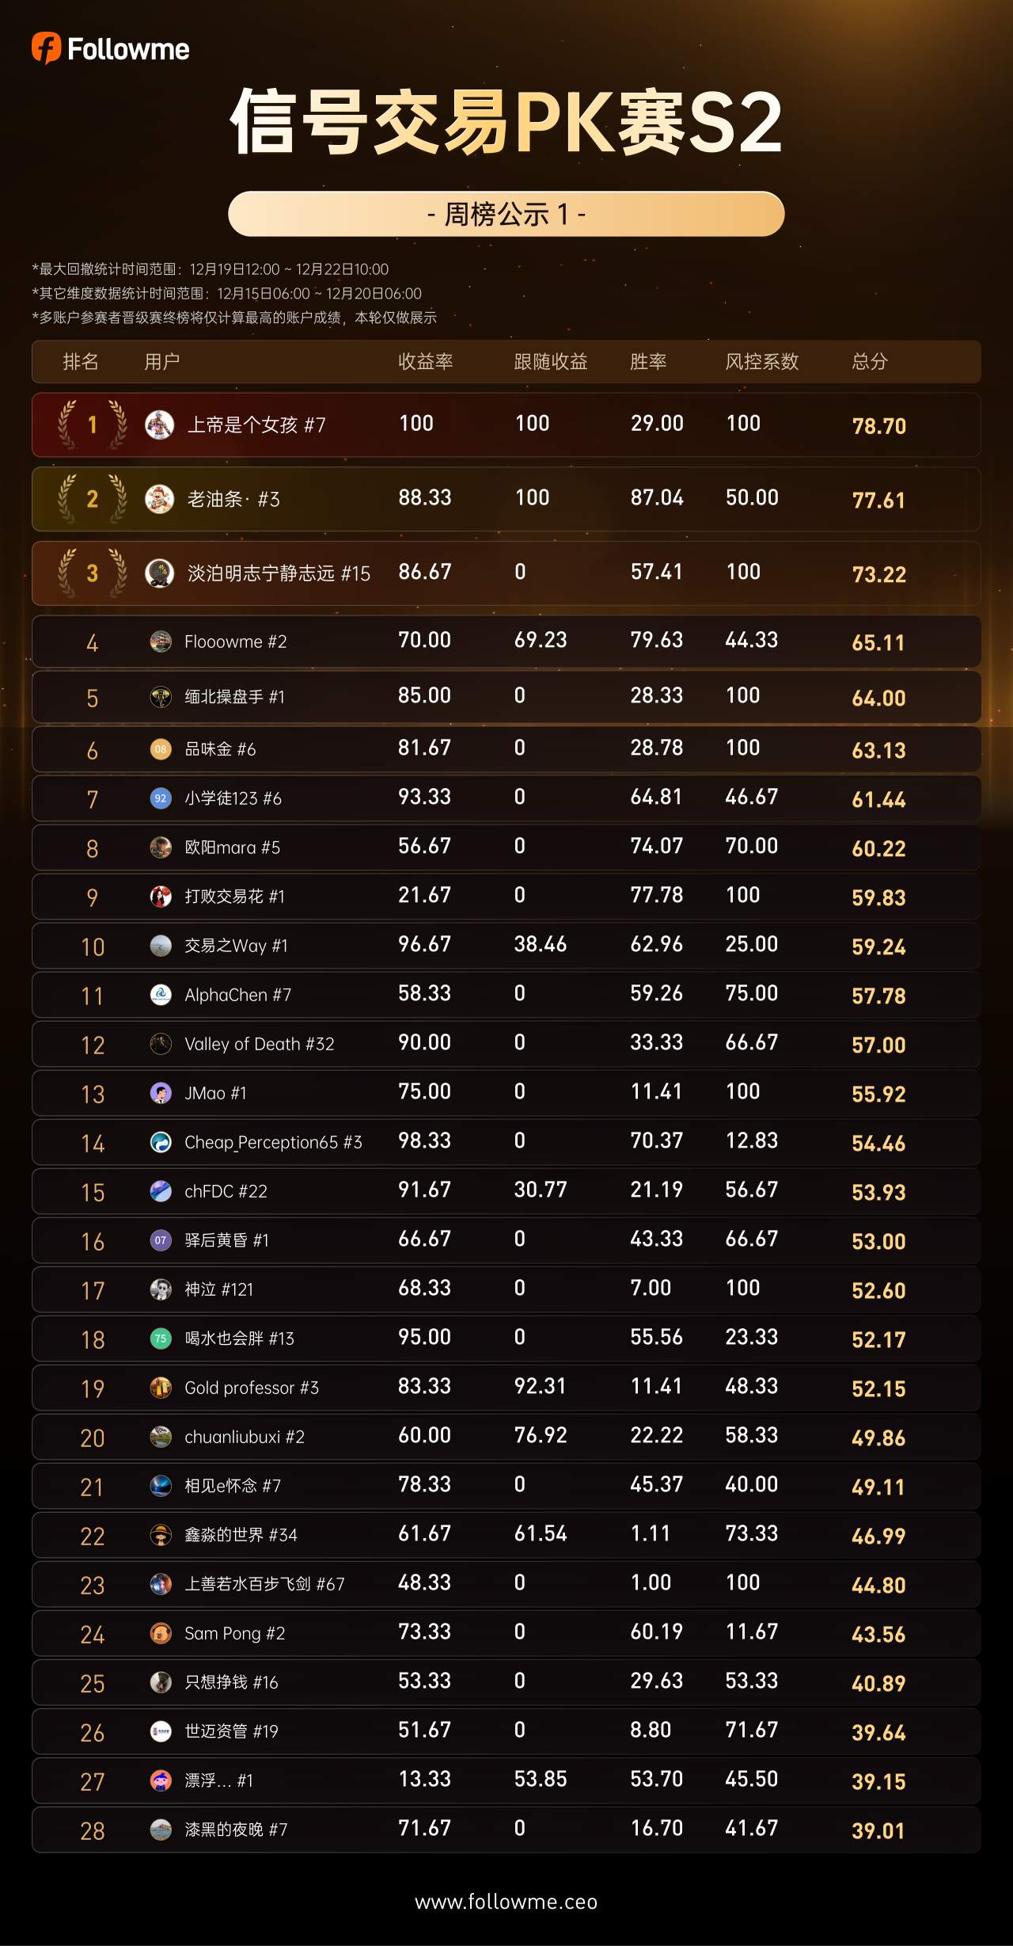Open the www.followme.ceo link
The image size is (1013, 1946).
506,1902
